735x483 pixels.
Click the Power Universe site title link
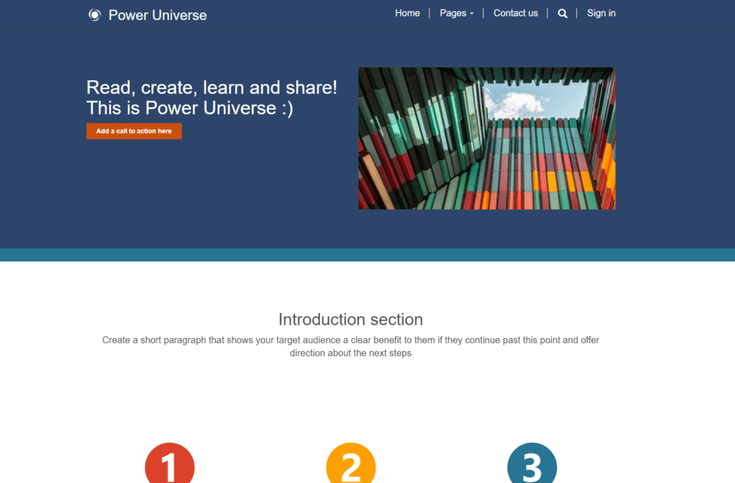pyautogui.click(x=157, y=14)
